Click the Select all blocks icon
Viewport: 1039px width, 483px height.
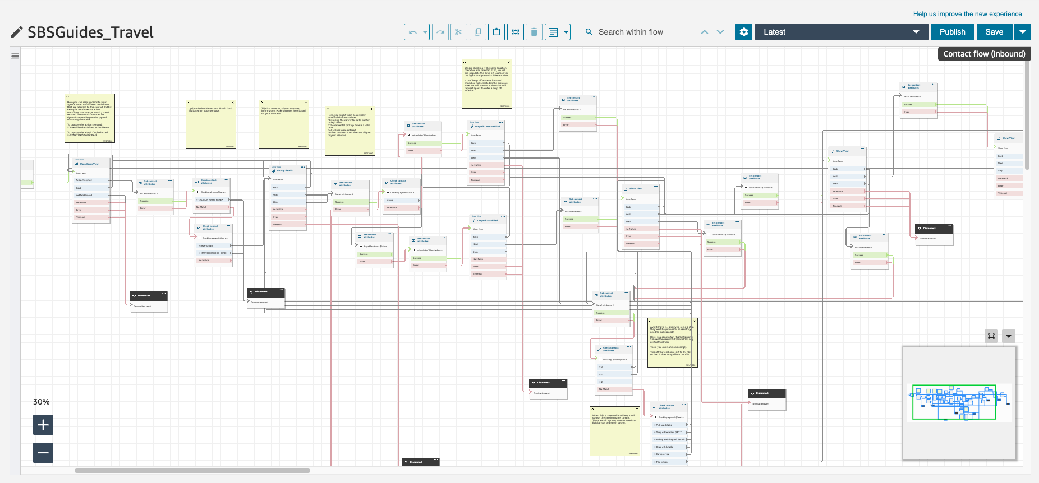(x=516, y=32)
